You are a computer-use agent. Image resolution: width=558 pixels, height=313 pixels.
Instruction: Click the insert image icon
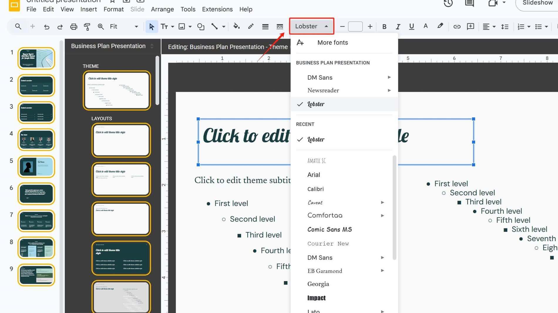click(x=182, y=27)
